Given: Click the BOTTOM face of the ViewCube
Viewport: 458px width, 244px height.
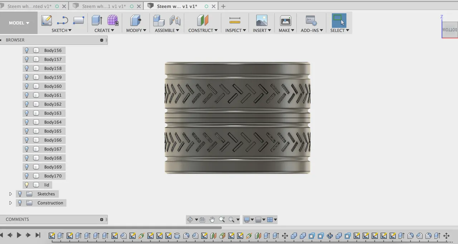Looking at the screenshot, I should tap(450, 29).
